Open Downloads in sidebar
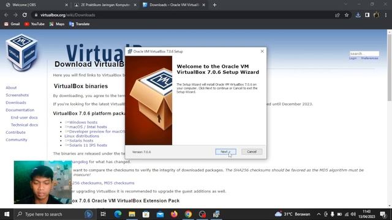 click(16, 103)
